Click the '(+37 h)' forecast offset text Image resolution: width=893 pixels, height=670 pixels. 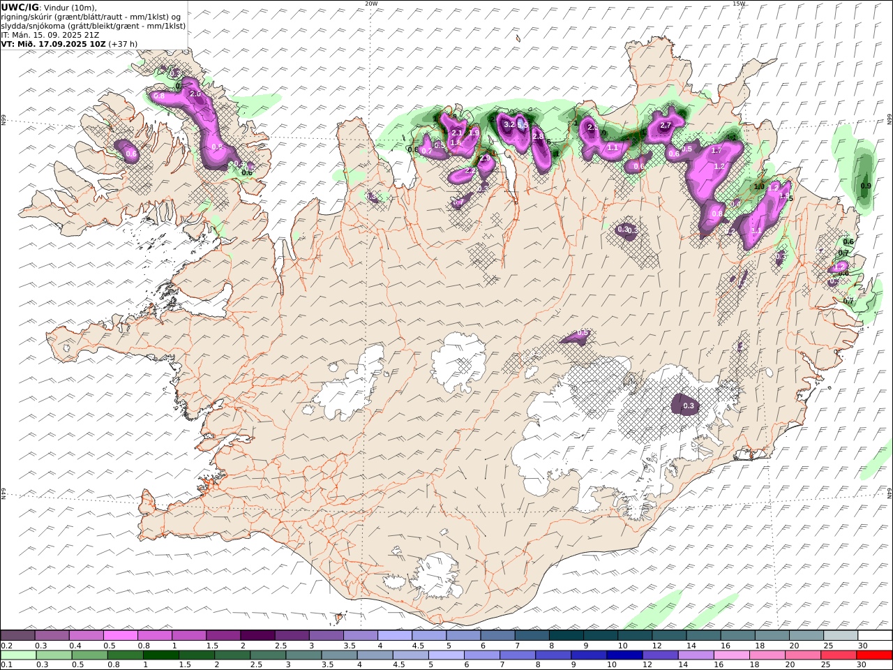click(x=123, y=44)
